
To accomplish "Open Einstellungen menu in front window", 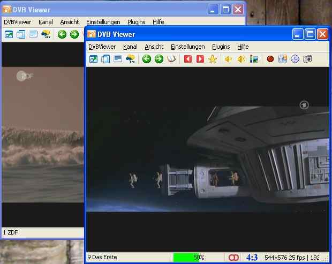I will [188, 47].
